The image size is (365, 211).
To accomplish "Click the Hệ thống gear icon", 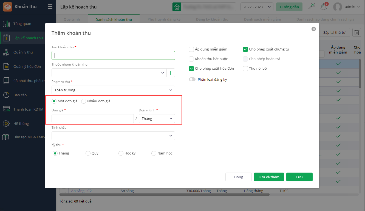I will pyautogui.click(x=6, y=123).
